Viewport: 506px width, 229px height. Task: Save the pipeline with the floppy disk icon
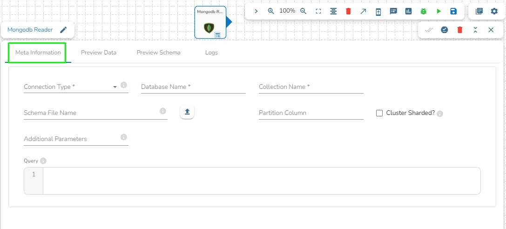point(453,11)
